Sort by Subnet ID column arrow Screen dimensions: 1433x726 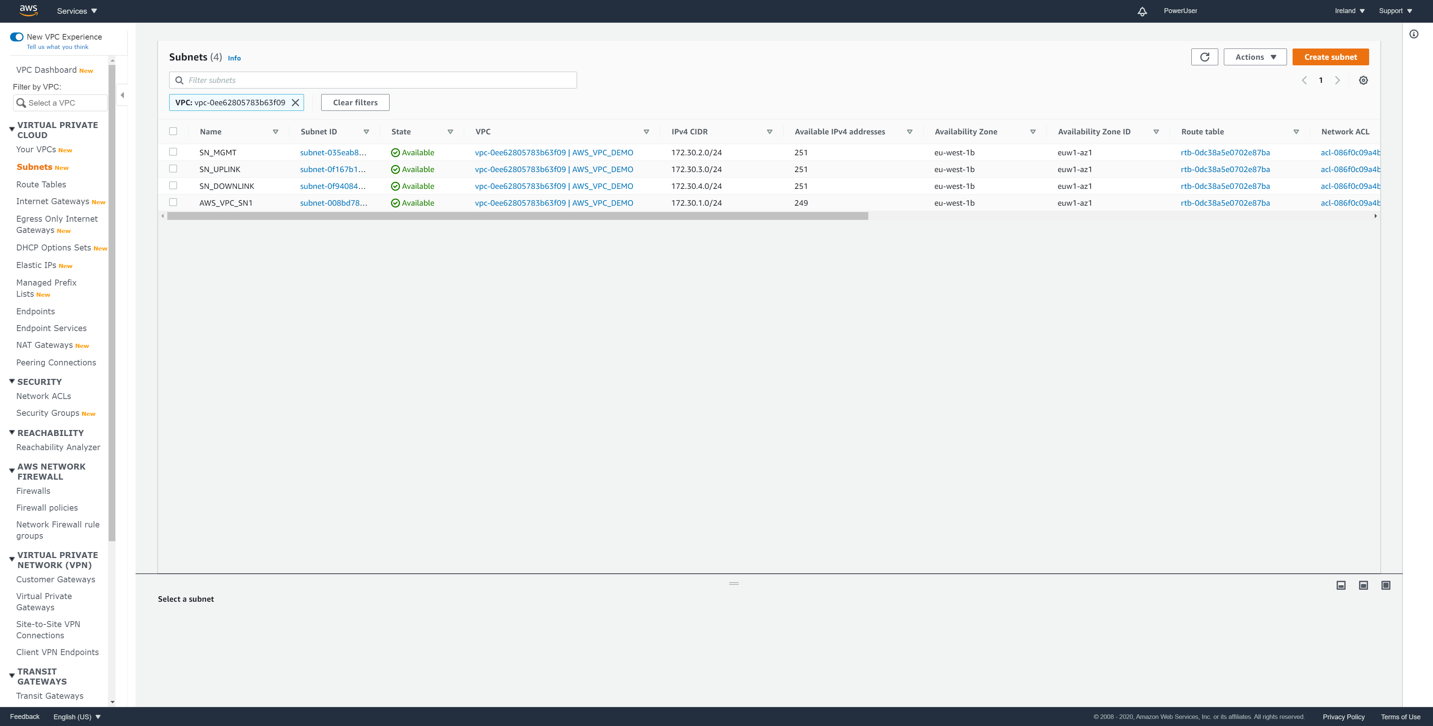[x=366, y=132]
